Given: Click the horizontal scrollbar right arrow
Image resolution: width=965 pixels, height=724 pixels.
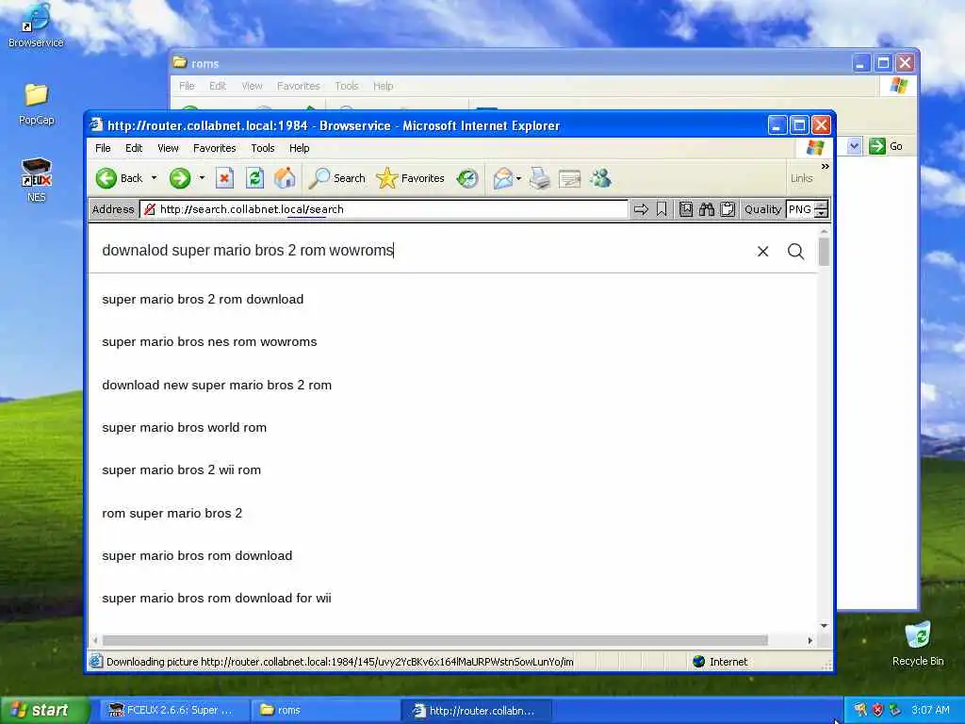Looking at the screenshot, I should coord(810,640).
